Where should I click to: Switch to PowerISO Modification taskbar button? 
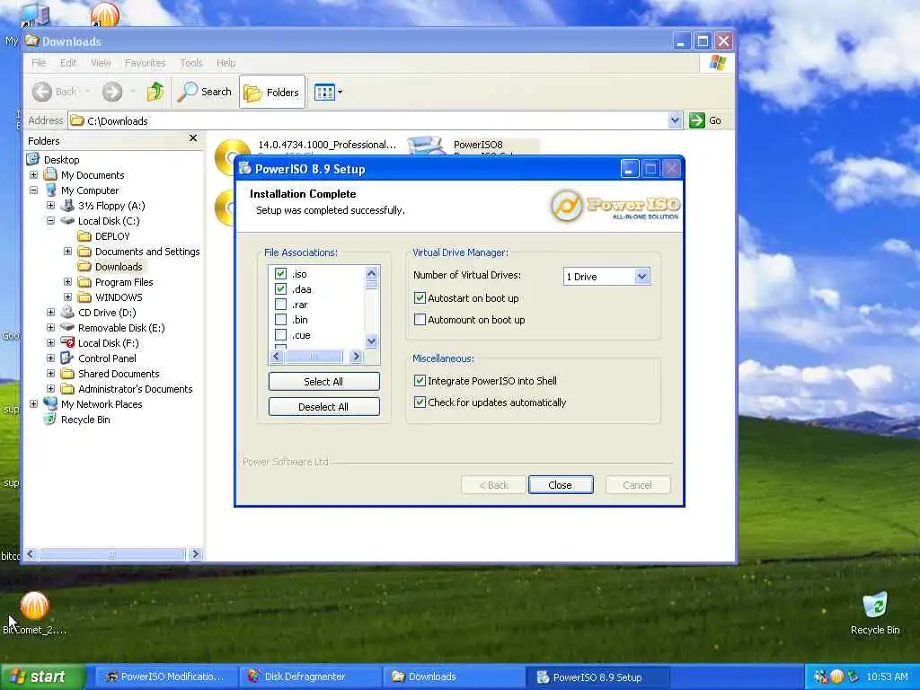[x=166, y=677]
